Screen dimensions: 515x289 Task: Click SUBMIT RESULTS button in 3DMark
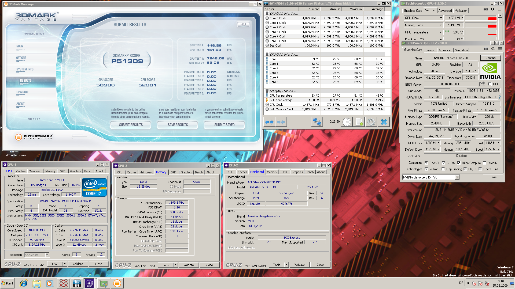pos(131,125)
